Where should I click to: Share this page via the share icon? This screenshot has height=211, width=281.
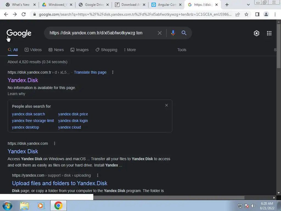tap(238, 14)
